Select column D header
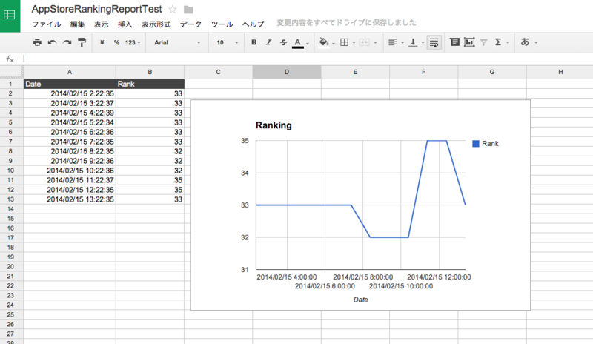Image resolution: width=593 pixels, height=344 pixels. [x=287, y=72]
